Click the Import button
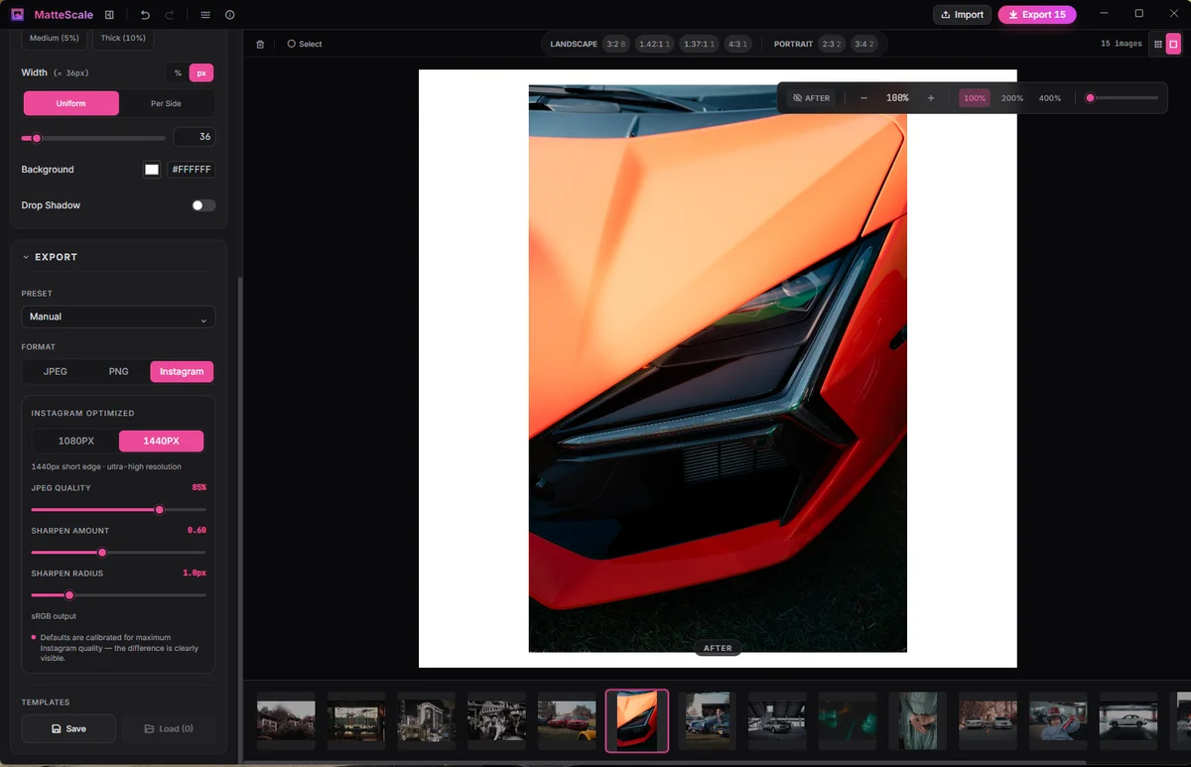 click(x=962, y=15)
